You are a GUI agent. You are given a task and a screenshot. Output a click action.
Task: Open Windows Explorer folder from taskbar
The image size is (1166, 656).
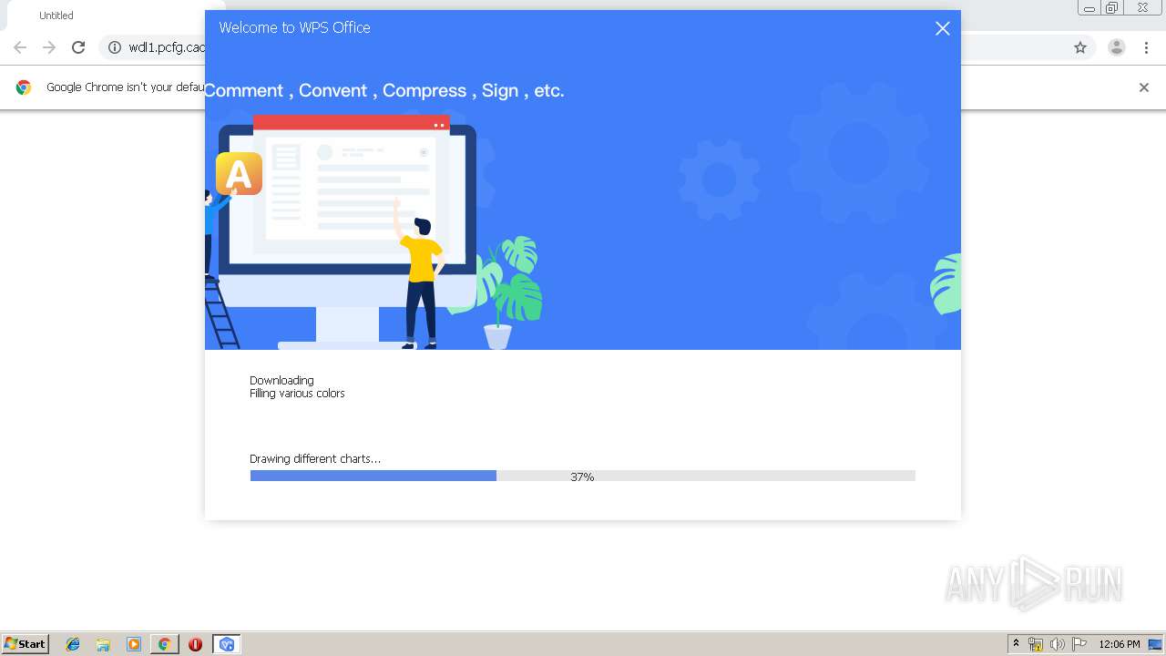pos(103,644)
